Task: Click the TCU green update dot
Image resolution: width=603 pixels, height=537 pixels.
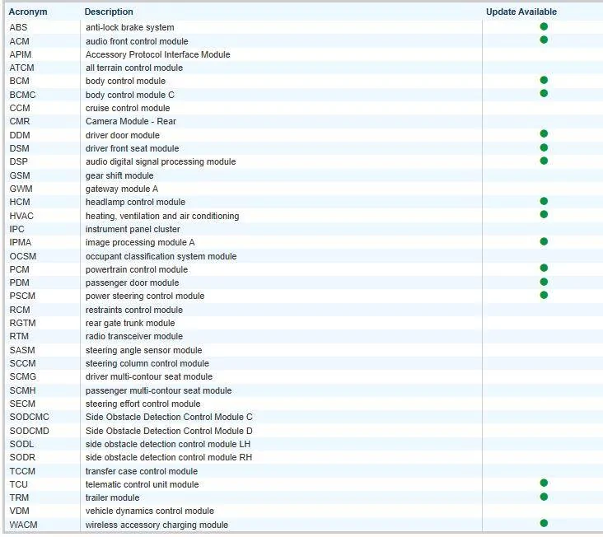Action: click(544, 483)
